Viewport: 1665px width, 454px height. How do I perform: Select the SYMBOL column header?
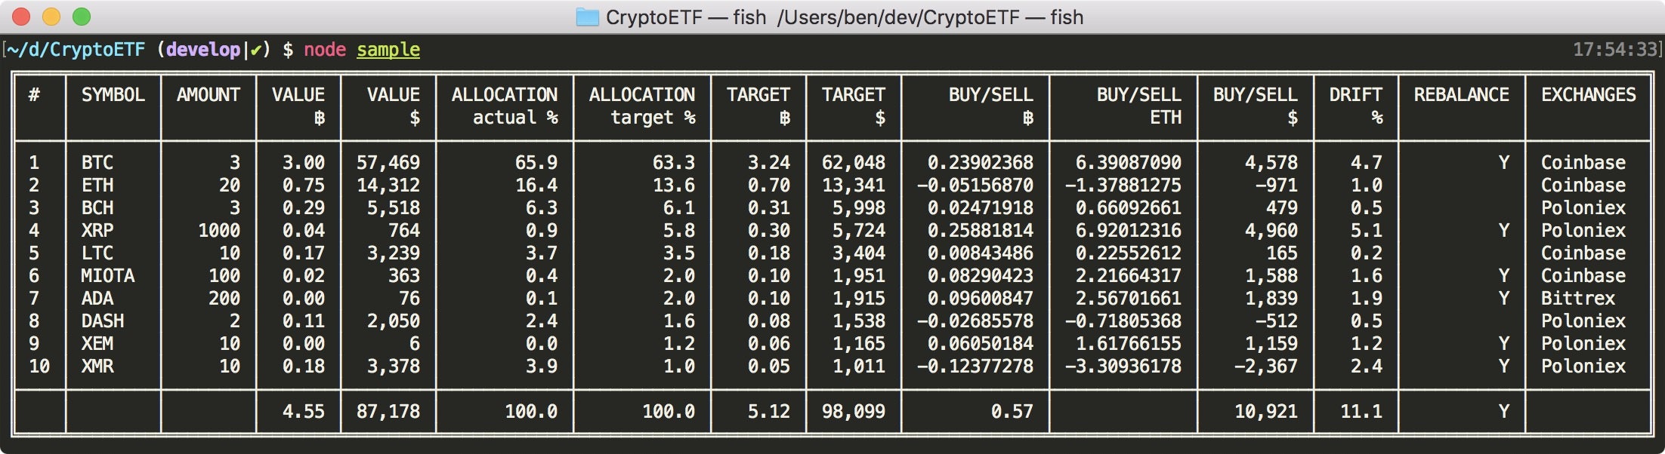pos(113,95)
